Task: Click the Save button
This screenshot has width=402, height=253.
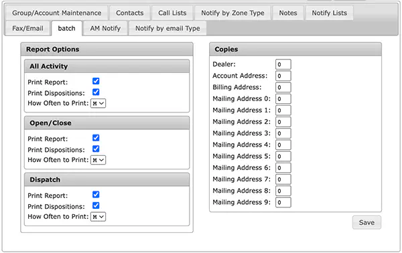Action: point(366,222)
